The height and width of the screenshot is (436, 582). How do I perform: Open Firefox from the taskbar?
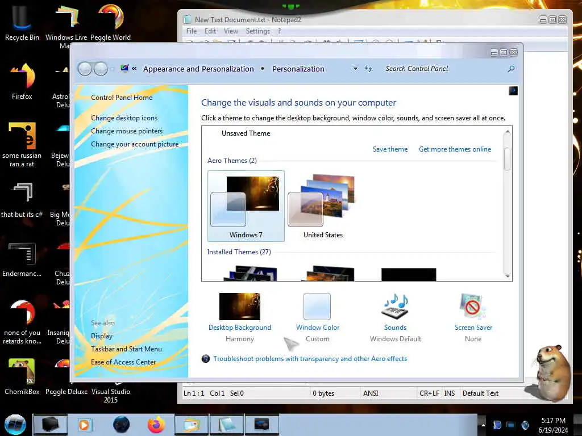(x=156, y=425)
